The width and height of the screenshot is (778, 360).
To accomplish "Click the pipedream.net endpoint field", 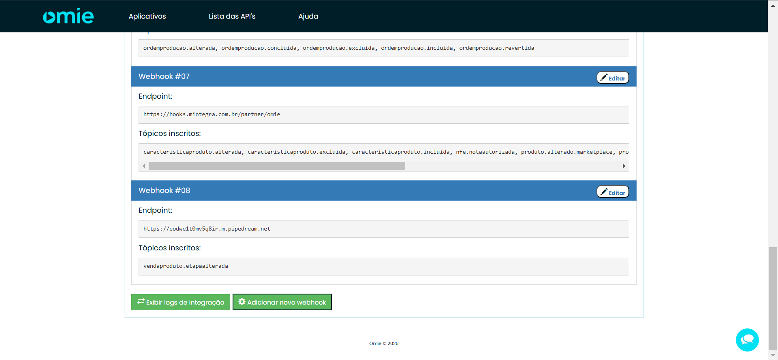I will [x=384, y=229].
